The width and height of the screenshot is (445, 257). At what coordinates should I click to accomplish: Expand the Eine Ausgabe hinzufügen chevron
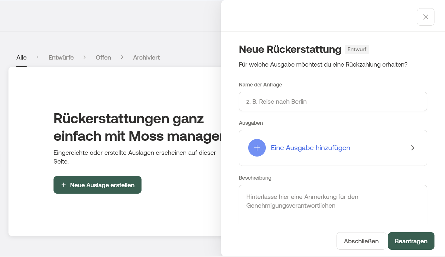[413, 148]
